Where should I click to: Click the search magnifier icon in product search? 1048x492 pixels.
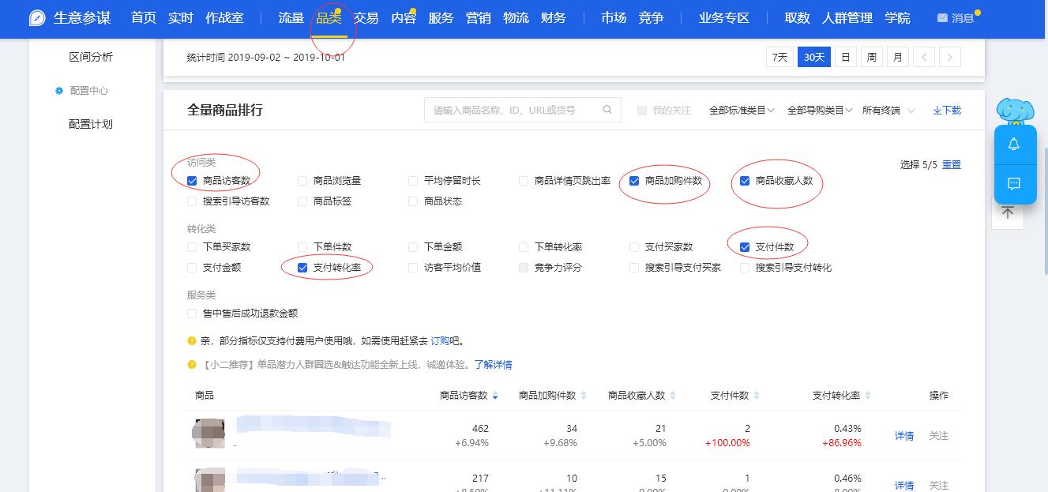tap(607, 110)
